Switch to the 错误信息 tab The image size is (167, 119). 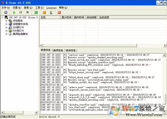coord(71,50)
